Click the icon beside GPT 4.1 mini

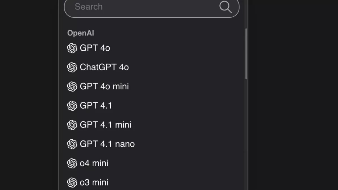(x=72, y=125)
